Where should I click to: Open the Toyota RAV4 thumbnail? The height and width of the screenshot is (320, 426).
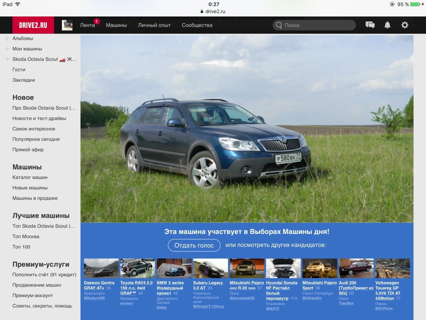pos(138,268)
